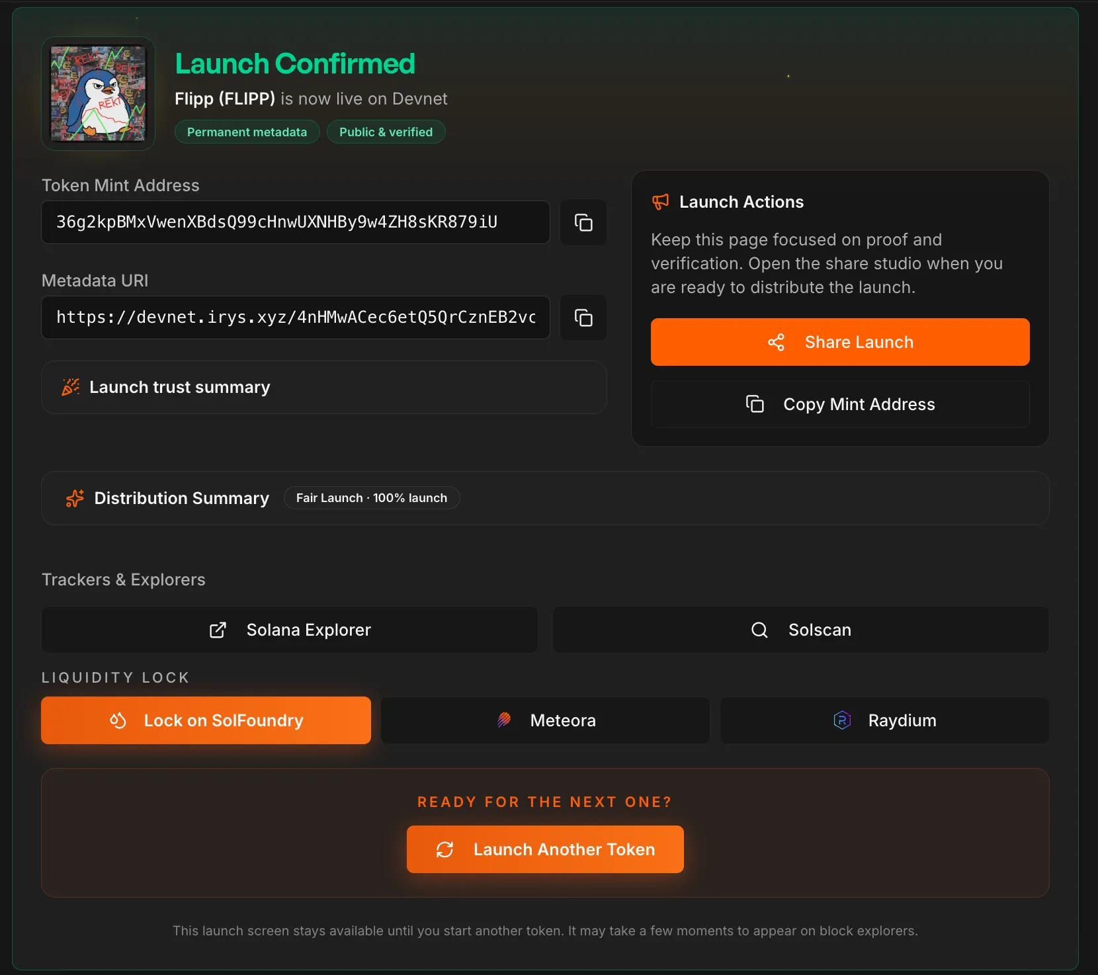Image resolution: width=1098 pixels, height=975 pixels.
Task: Copy the Token Mint Address via copy icon
Action: 583,222
